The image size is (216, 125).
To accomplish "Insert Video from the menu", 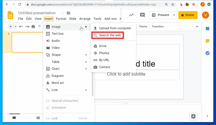I will [67, 48].
